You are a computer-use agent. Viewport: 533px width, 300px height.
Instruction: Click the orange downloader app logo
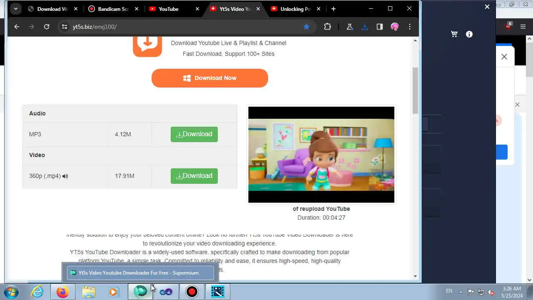pyautogui.click(x=147, y=47)
